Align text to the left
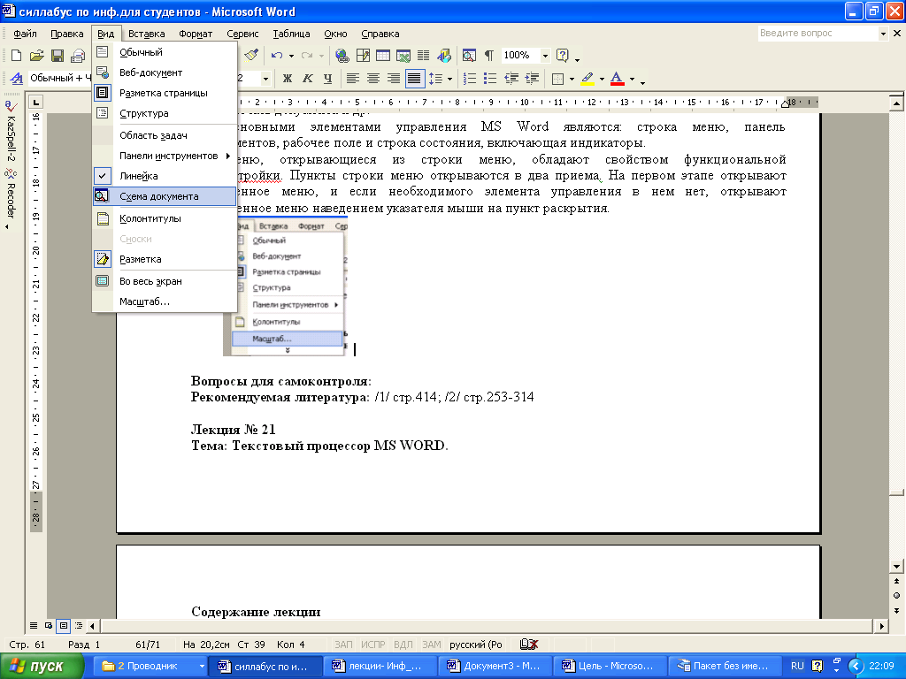The height and width of the screenshot is (679, 906). tap(352, 79)
